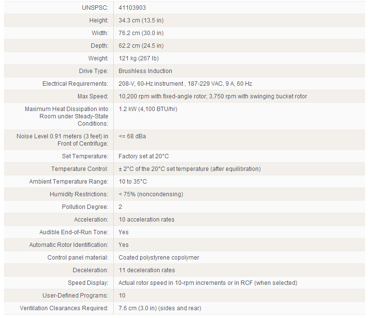Select the Humidity Restrictions label
Viewport: 368px width, 318px height.
point(79,194)
